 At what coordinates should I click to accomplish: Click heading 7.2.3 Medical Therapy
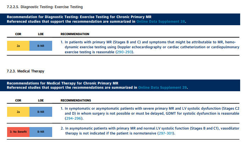tap(26, 71)
